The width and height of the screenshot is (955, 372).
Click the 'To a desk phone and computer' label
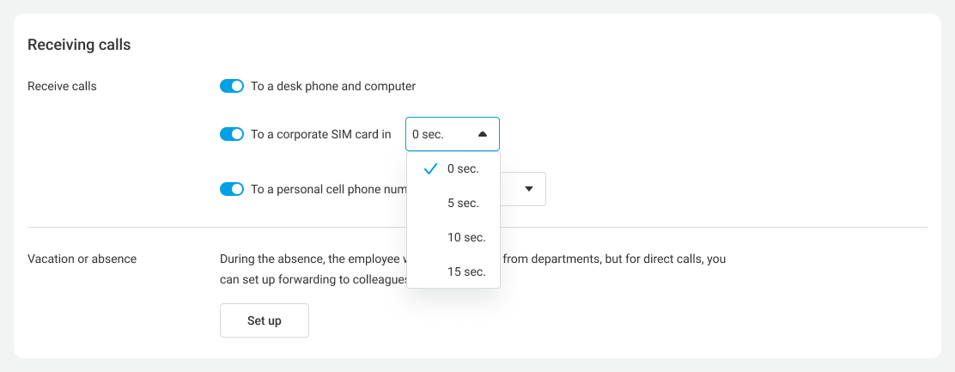click(x=333, y=86)
